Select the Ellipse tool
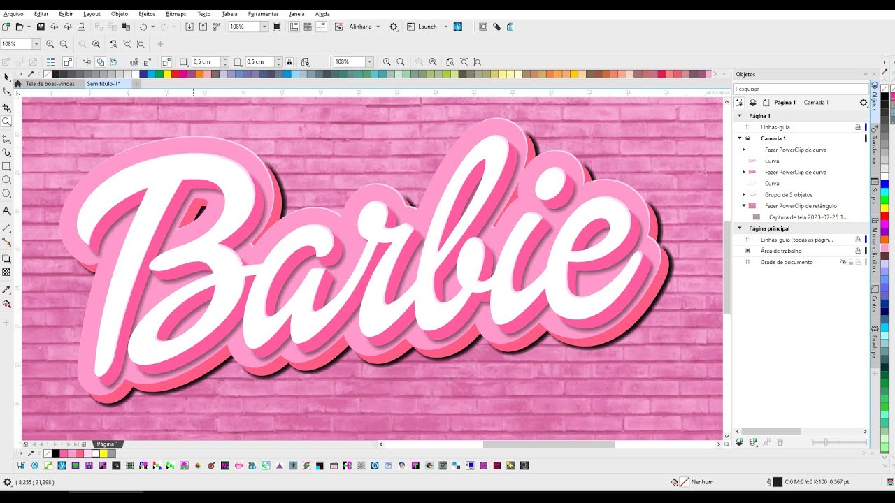 (x=6, y=180)
